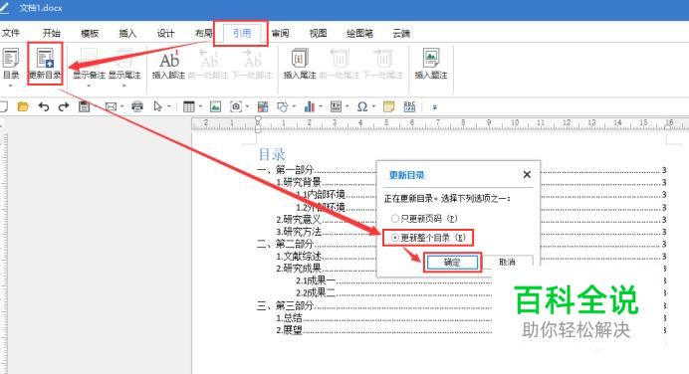The width and height of the screenshot is (689, 374).
Task: Click the open folder icon
Action: tap(23, 106)
